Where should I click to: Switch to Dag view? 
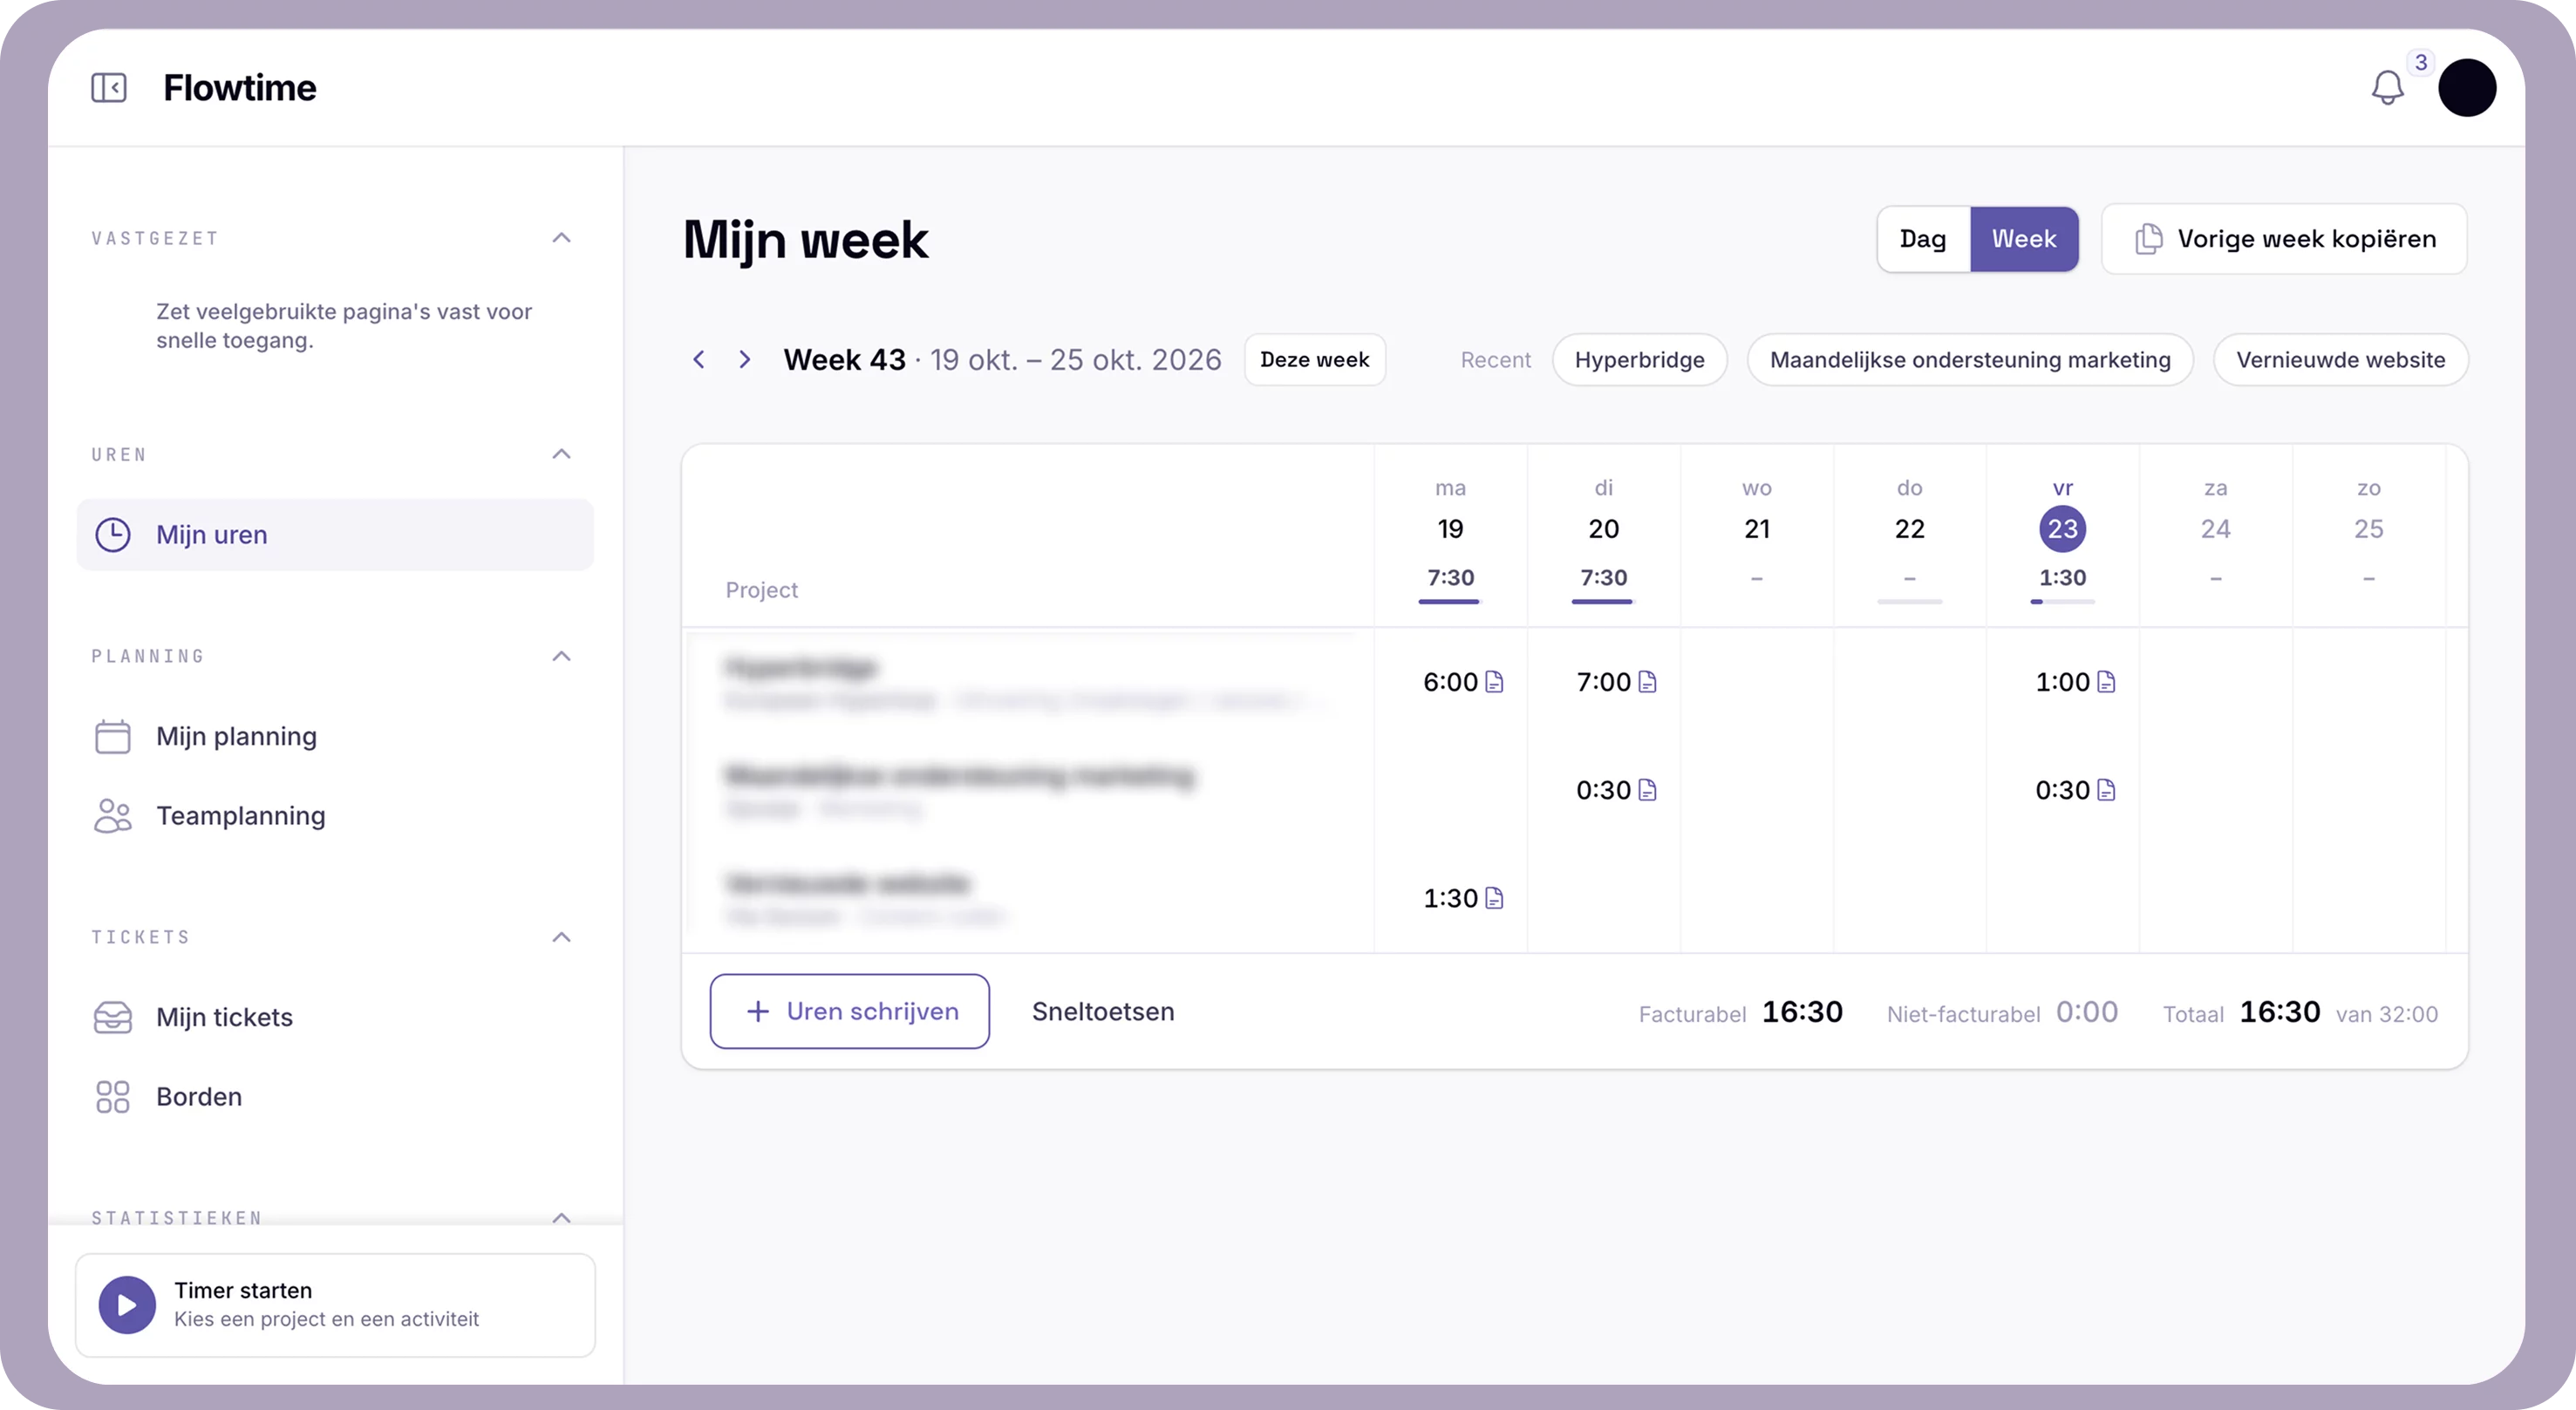[1923, 239]
